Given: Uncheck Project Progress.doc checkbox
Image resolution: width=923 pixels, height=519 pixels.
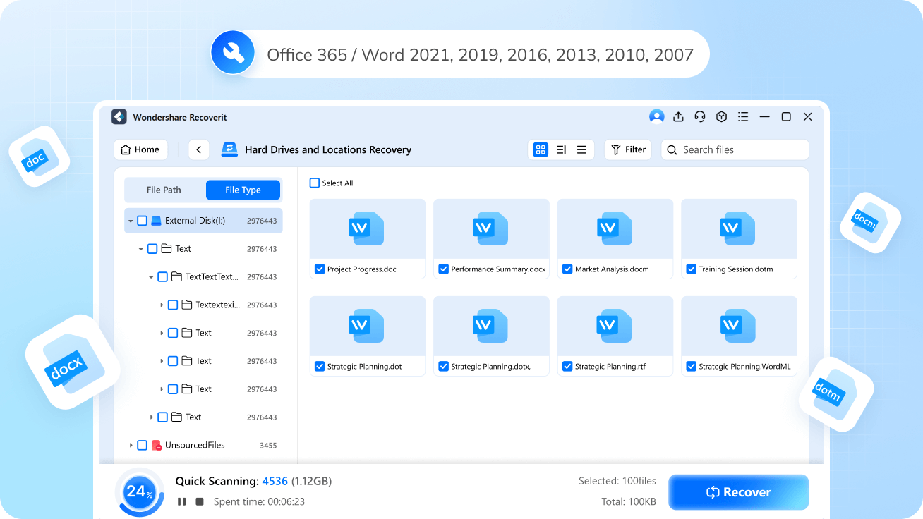Looking at the screenshot, I should click(x=320, y=269).
